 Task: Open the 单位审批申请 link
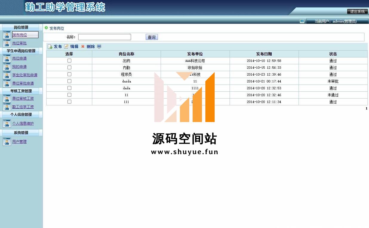23,83
